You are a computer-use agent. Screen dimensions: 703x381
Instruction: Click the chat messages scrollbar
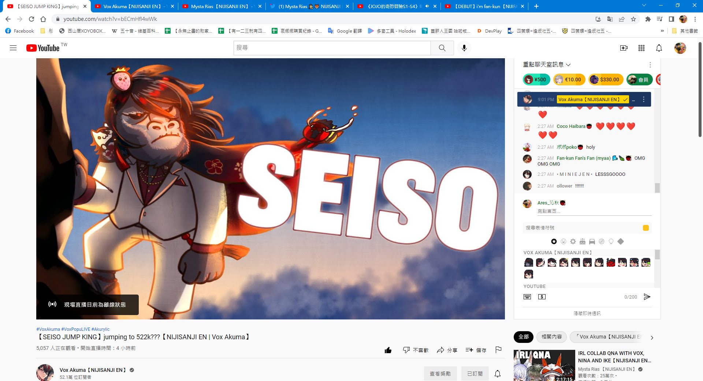657,188
